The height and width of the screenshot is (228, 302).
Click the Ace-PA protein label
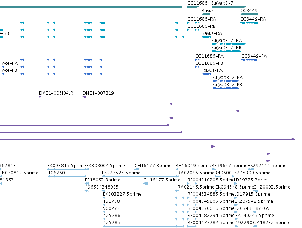[x=10, y=63]
